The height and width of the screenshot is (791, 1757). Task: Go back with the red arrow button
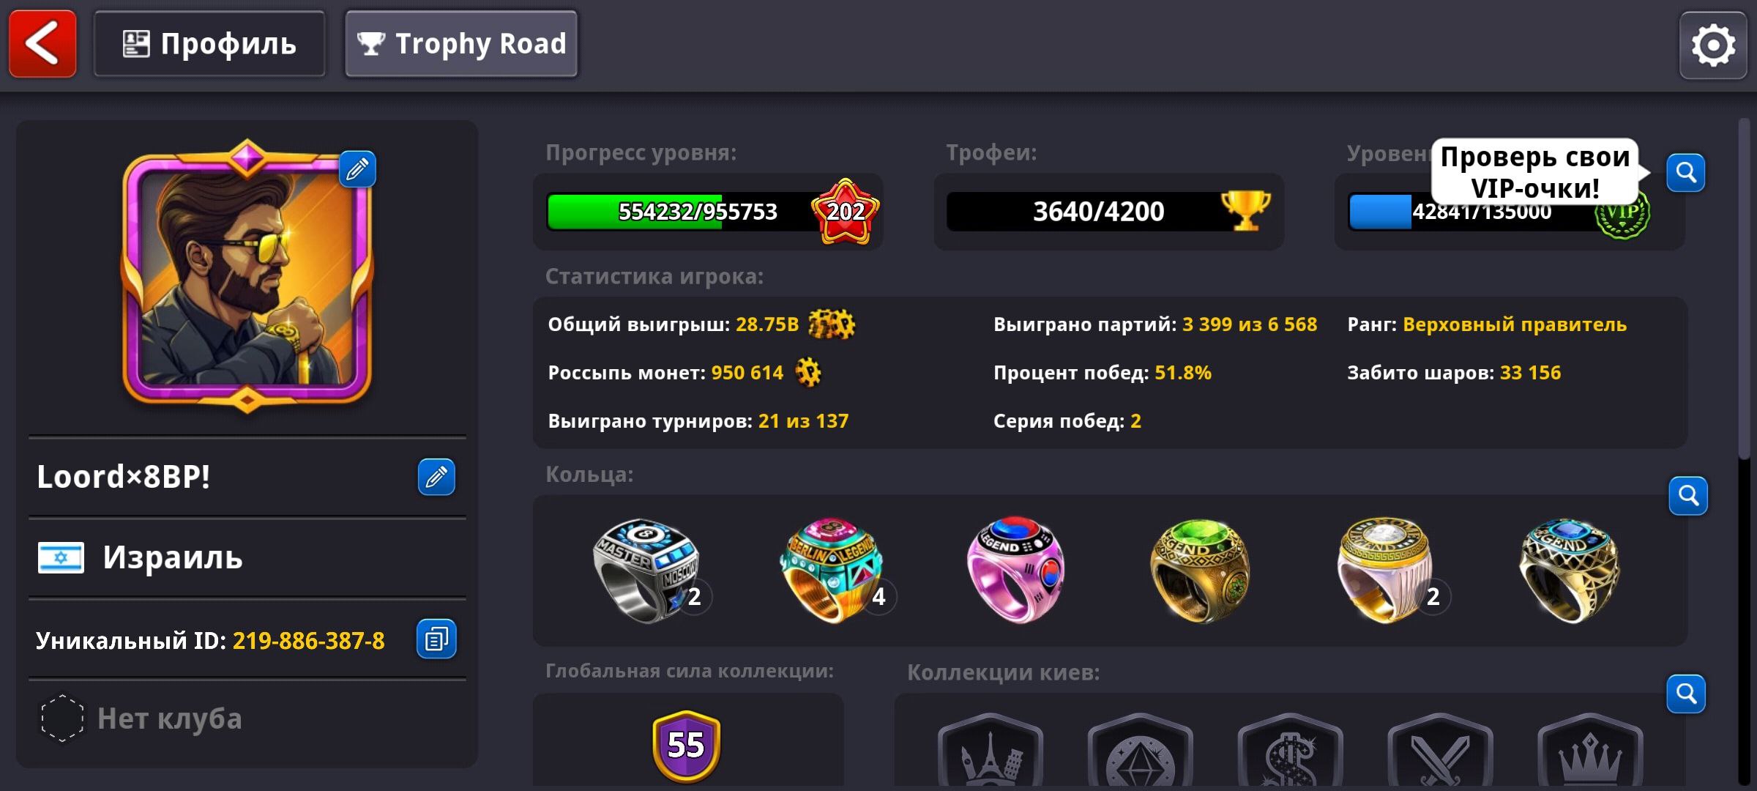pos(42,44)
